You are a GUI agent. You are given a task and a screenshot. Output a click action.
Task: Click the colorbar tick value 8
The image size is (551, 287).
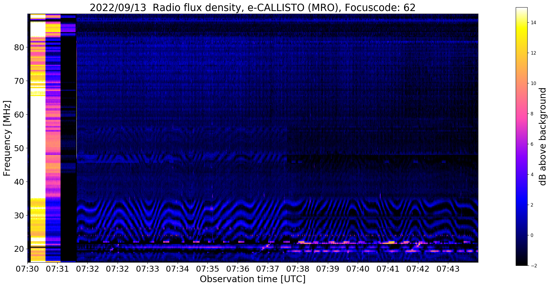pos(532,114)
